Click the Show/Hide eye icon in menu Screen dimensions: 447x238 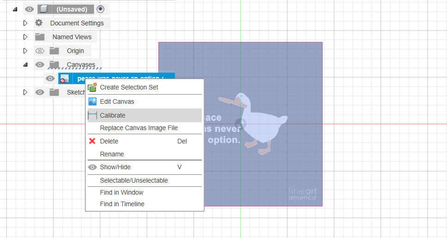92,167
